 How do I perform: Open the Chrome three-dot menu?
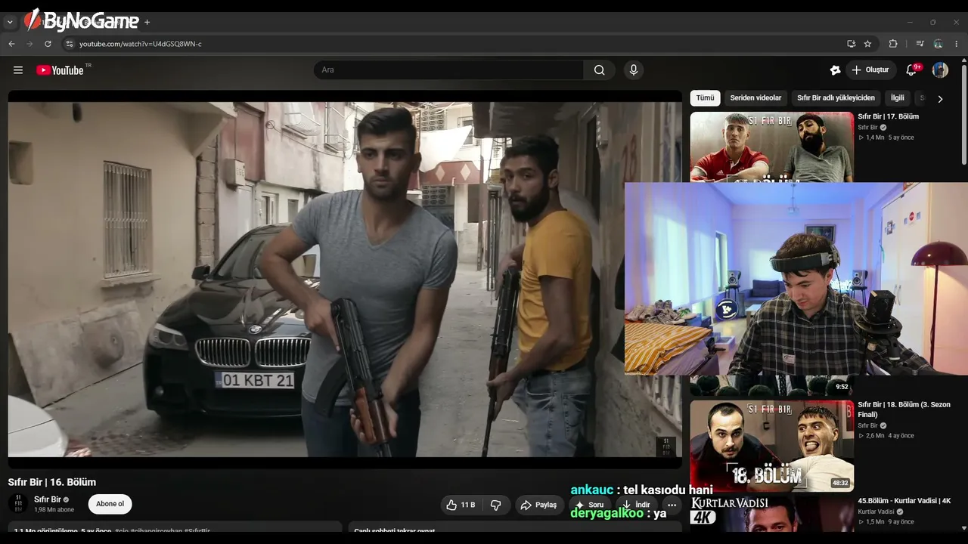pyautogui.click(x=956, y=44)
